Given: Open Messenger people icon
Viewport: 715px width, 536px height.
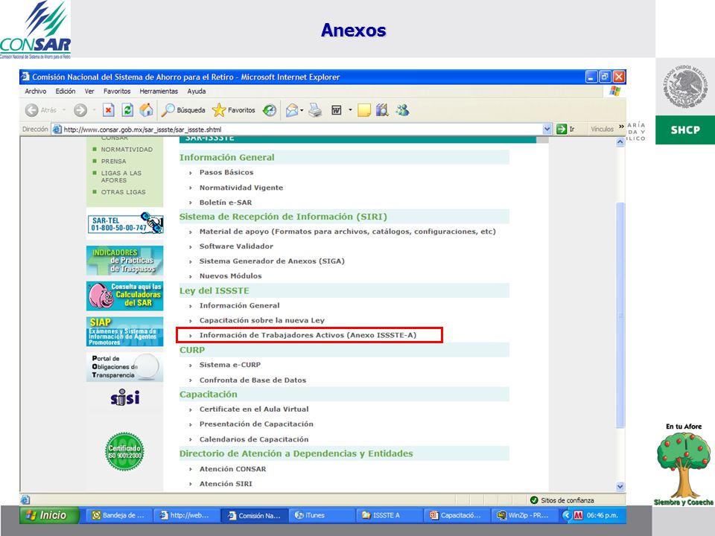Looking at the screenshot, I should (x=402, y=110).
